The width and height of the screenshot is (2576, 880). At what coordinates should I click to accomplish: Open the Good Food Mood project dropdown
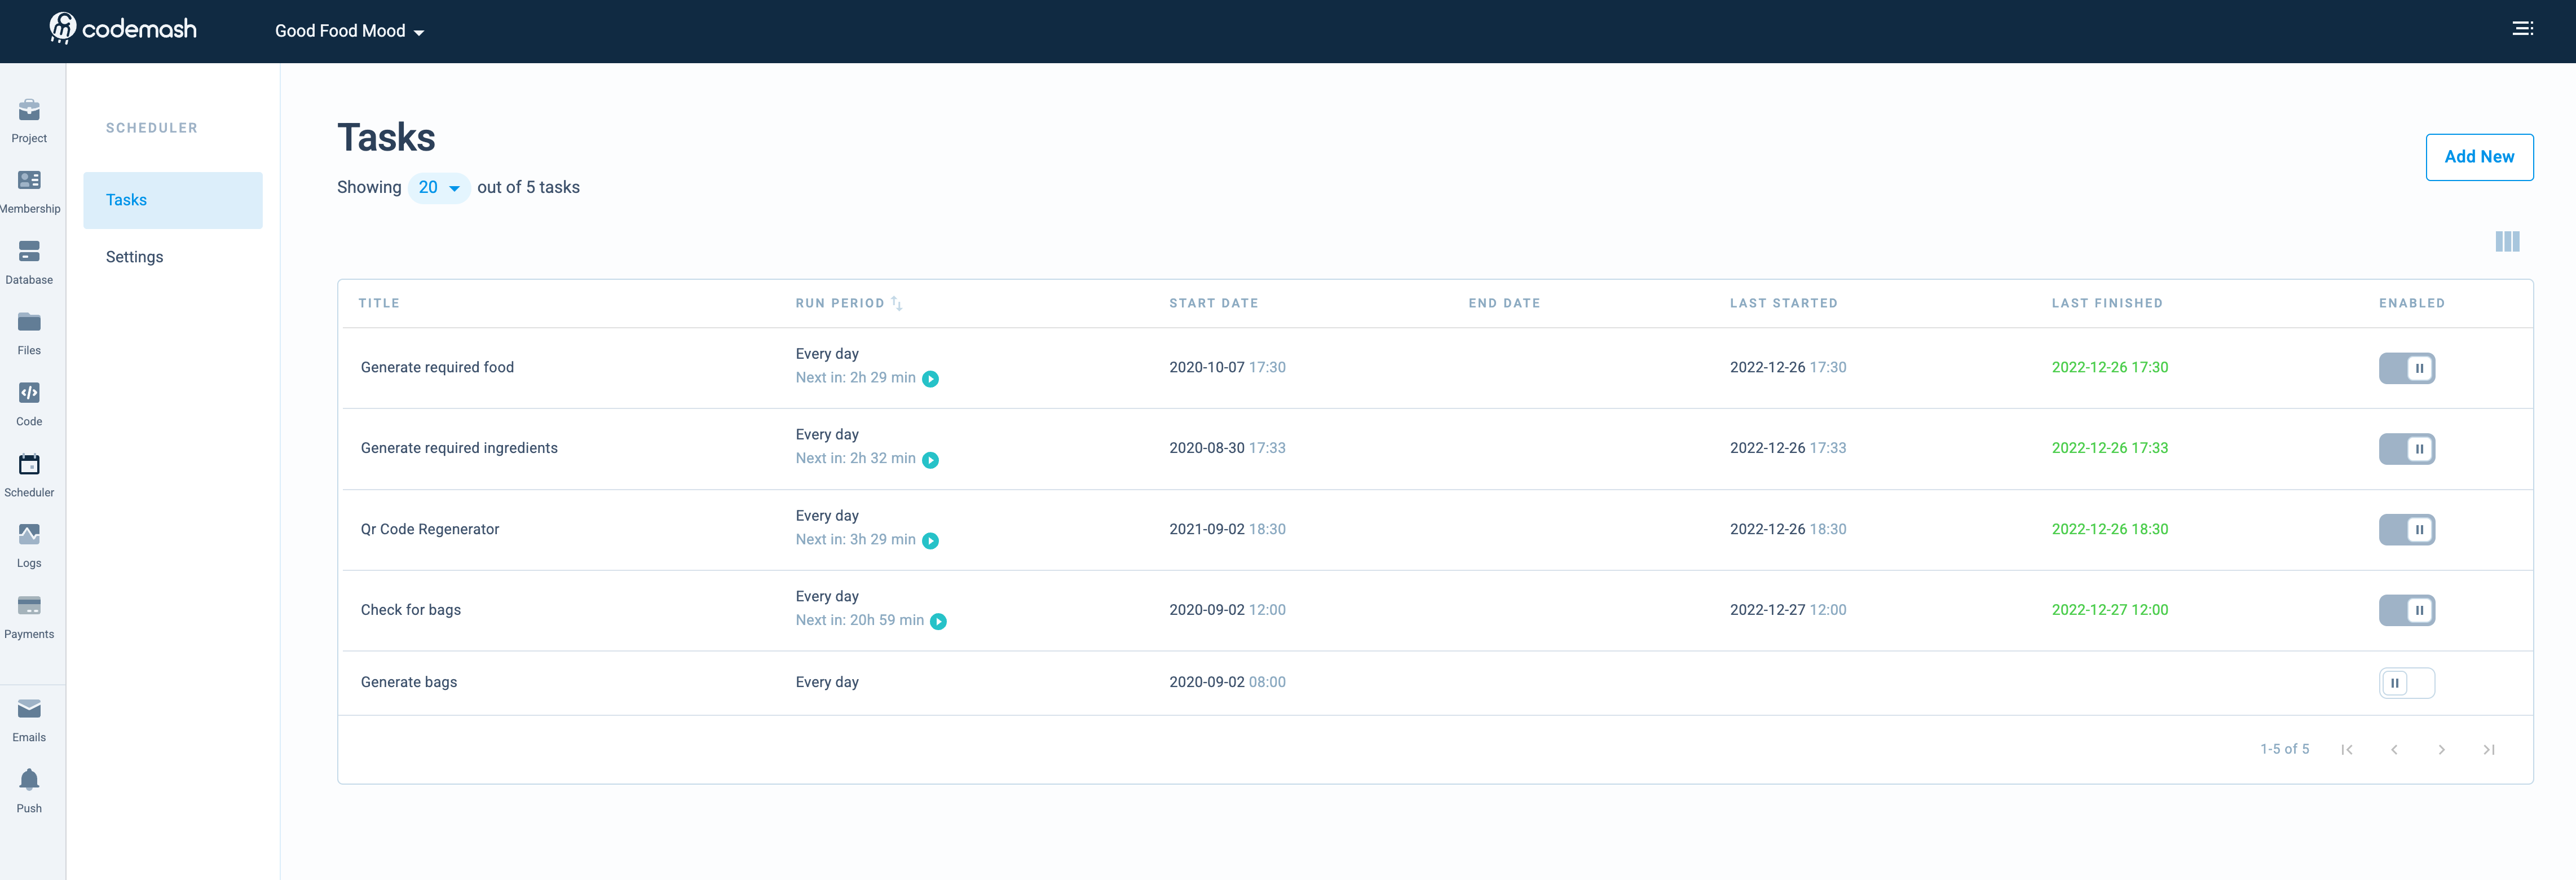point(349,31)
